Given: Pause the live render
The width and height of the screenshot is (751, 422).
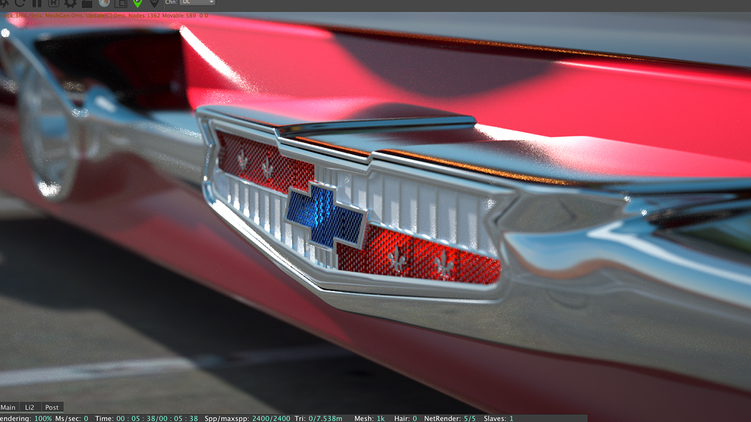Looking at the screenshot, I should point(36,3).
